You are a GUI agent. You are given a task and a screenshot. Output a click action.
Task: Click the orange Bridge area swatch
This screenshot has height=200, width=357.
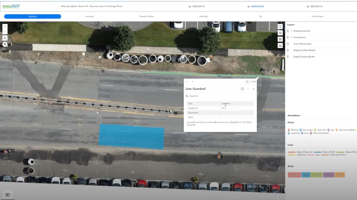coord(340,175)
